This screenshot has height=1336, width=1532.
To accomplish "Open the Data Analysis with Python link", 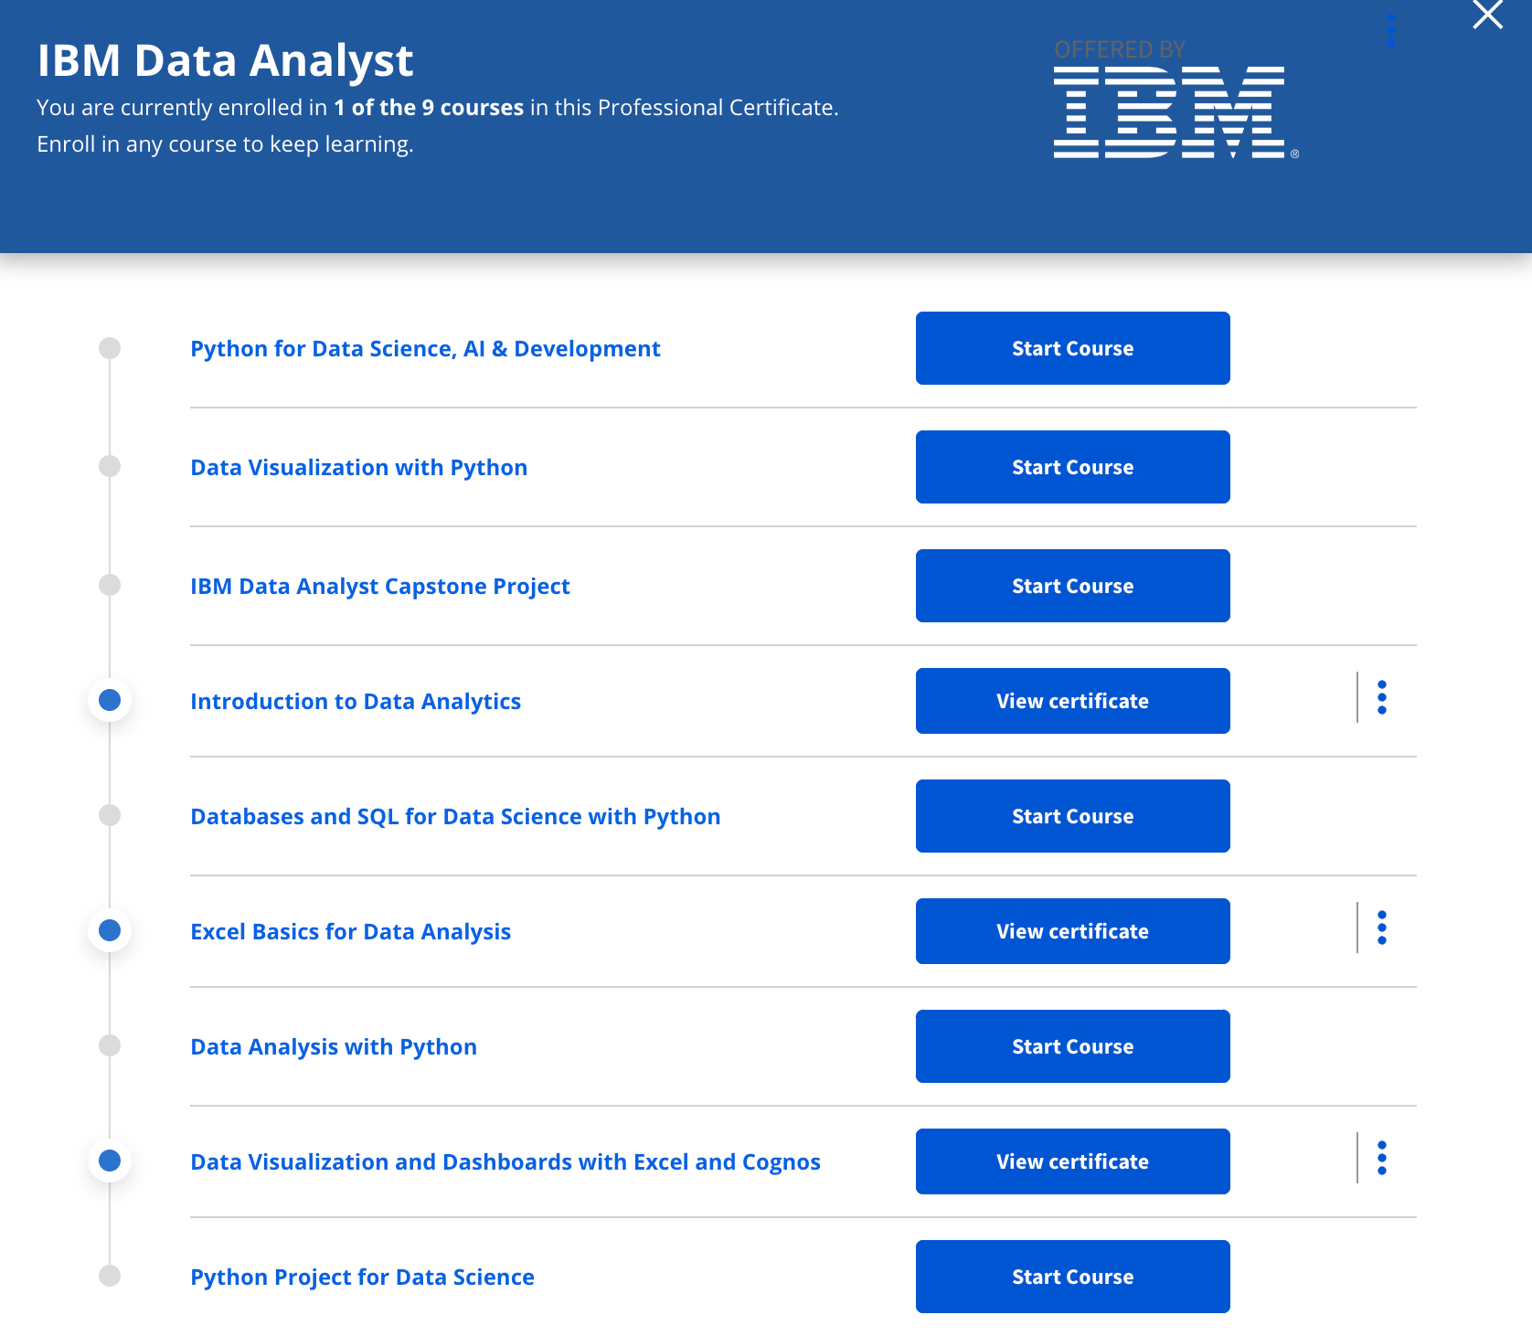I will coord(334,1047).
